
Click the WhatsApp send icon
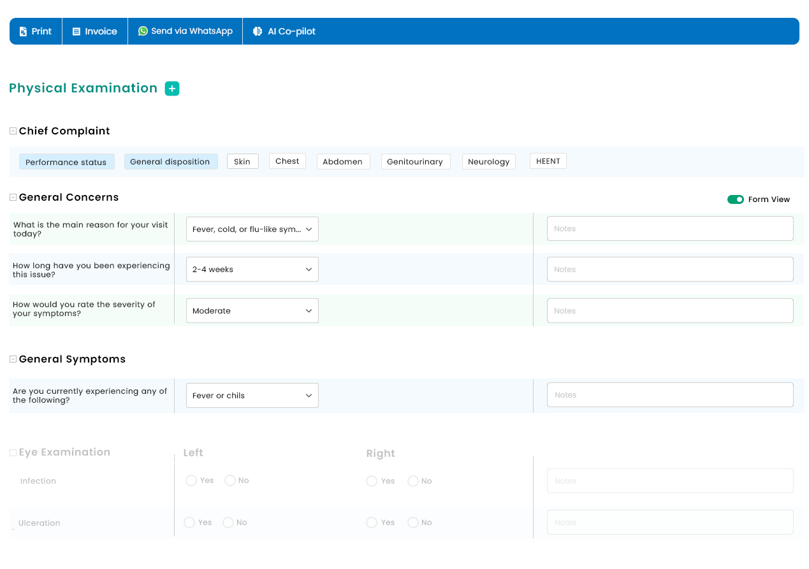click(143, 31)
